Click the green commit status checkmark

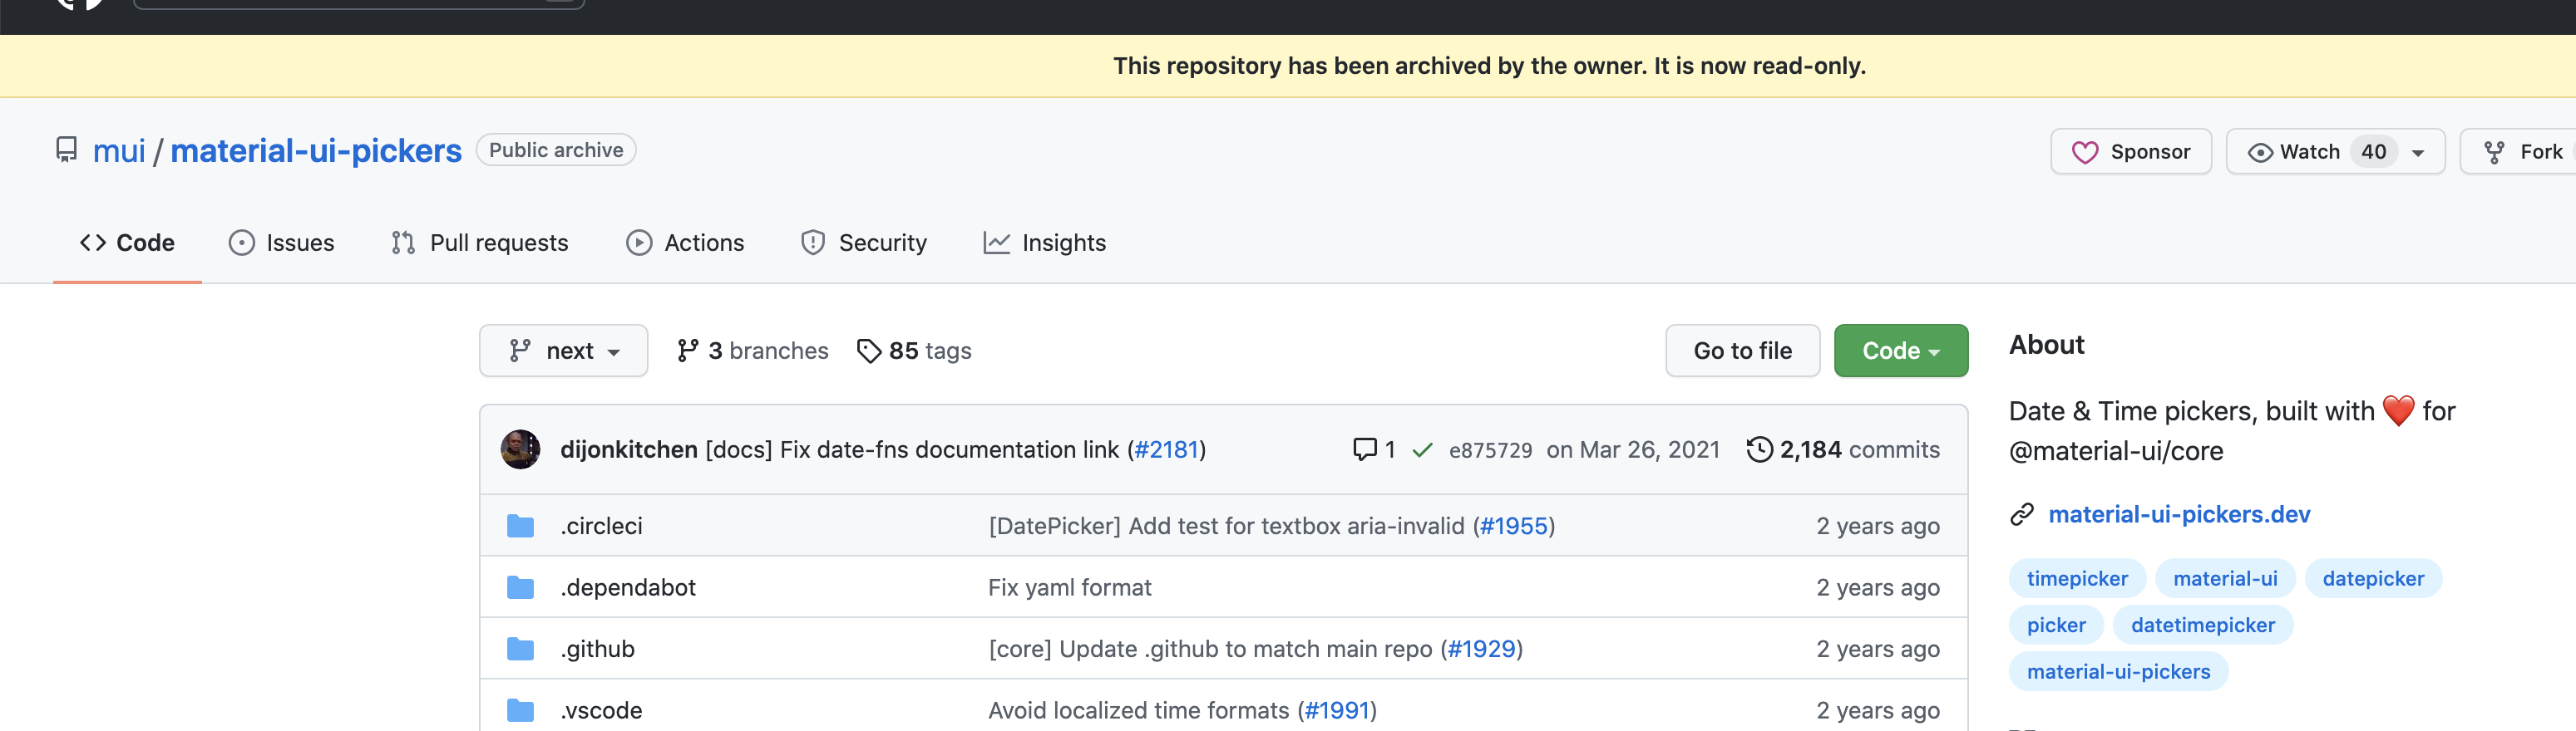pos(1422,450)
